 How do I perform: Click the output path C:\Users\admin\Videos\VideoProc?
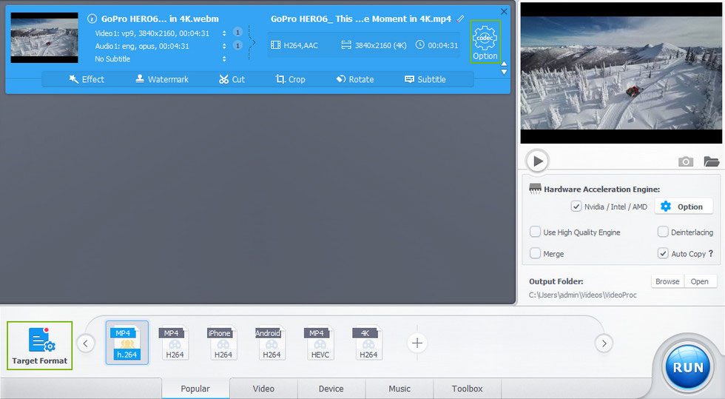pos(583,295)
